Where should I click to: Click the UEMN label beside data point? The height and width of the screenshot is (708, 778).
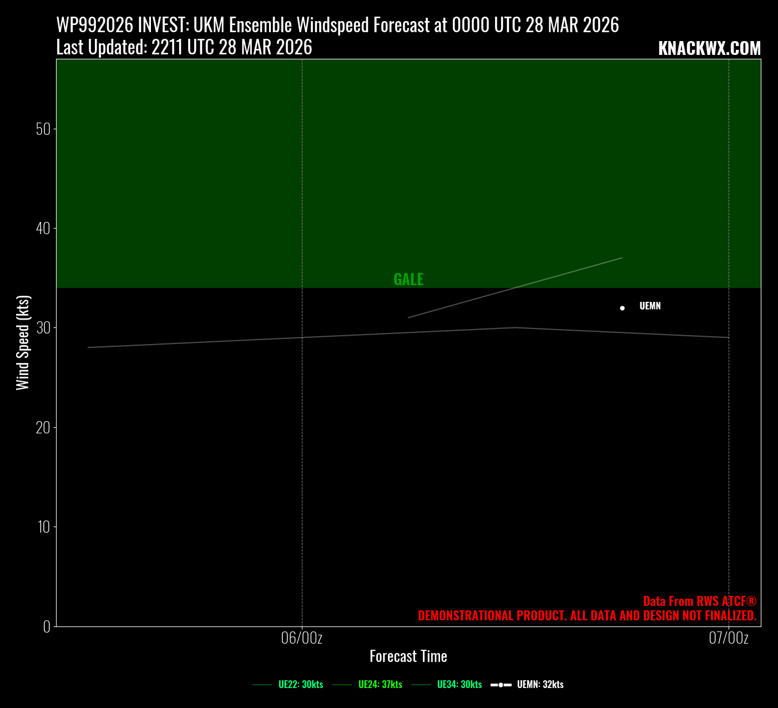pyautogui.click(x=650, y=306)
